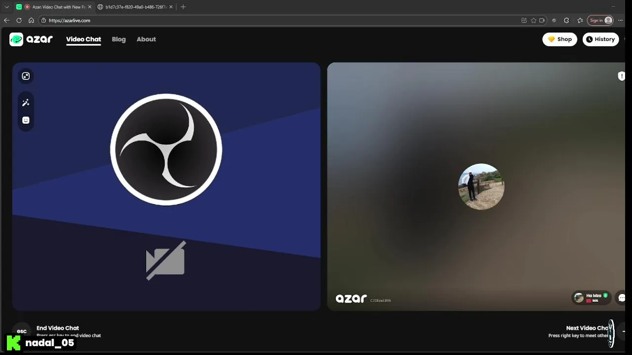Open browser settings and more menu
The width and height of the screenshot is (632, 355).
coord(621,21)
